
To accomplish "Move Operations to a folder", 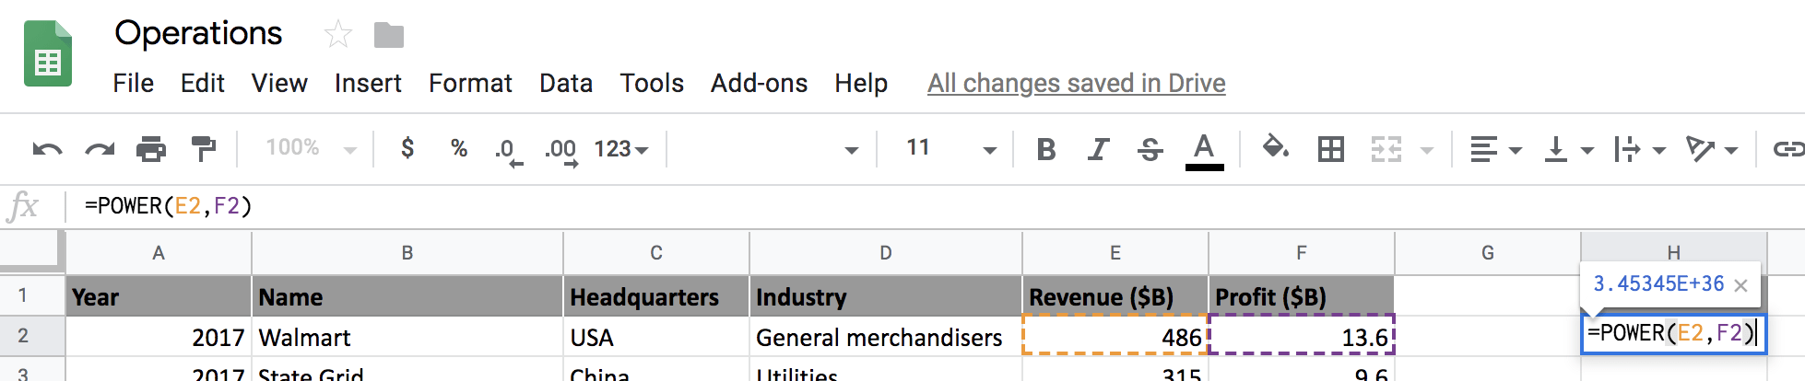I will (x=389, y=35).
